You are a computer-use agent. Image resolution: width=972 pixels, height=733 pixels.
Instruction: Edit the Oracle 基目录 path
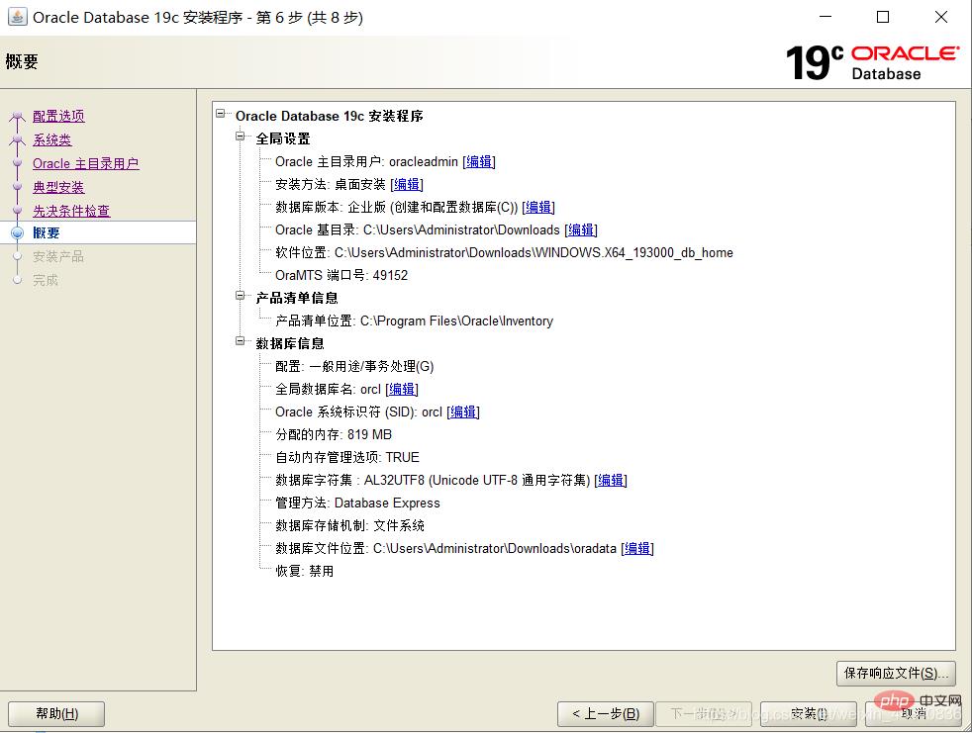[x=581, y=229]
